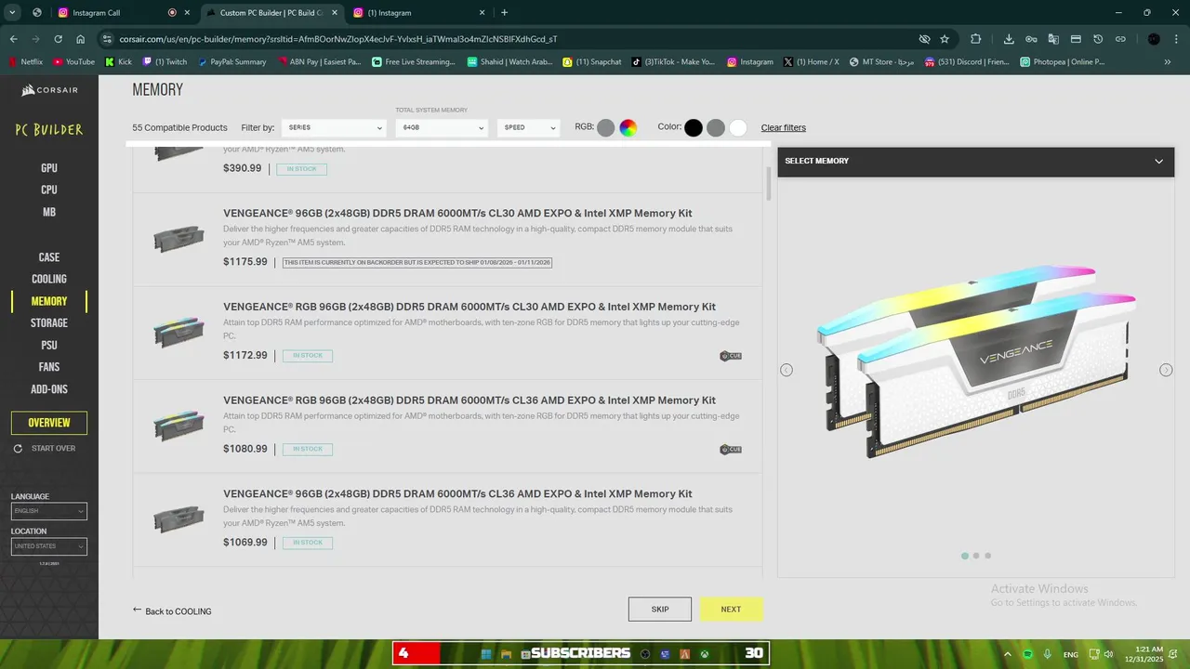
Task: Click iCUE badge on $1172.99 RGB kit
Action: coord(731,356)
